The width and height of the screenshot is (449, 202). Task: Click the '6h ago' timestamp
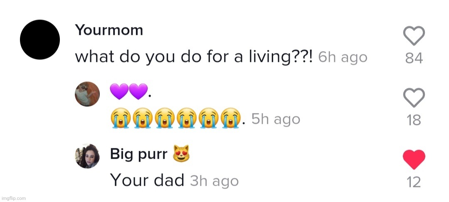point(343,58)
